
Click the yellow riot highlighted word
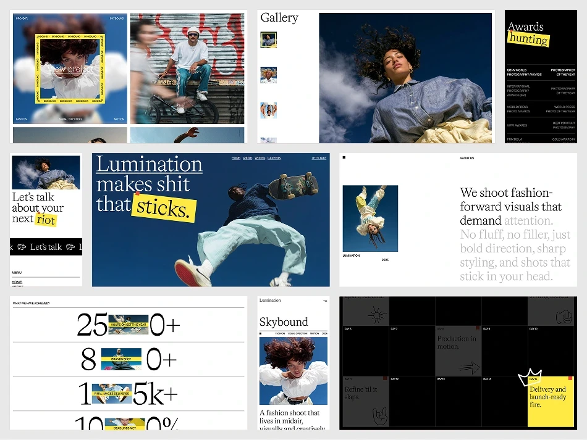(x=46, y=220)
